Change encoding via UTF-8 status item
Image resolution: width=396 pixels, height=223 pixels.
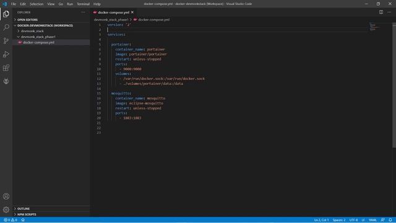point(353,220)
